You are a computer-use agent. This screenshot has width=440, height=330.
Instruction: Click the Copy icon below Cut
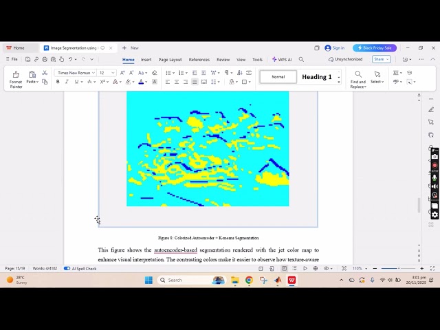point(45,82)
